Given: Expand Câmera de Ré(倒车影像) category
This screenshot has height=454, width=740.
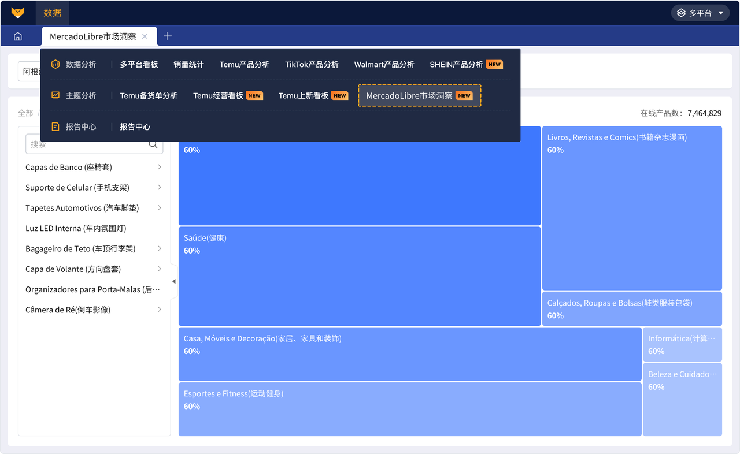Looking at the screenshot, I should [x=160, y=310].
